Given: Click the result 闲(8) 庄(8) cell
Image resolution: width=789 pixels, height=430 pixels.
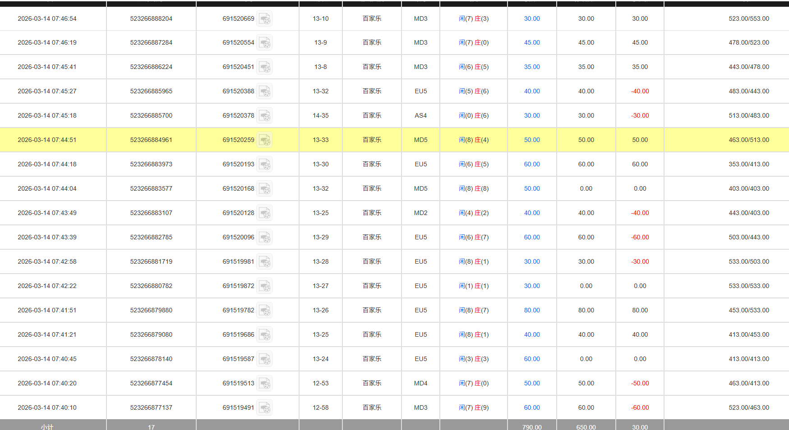Looking at the screenshot, I should click(x=474, y=189).
